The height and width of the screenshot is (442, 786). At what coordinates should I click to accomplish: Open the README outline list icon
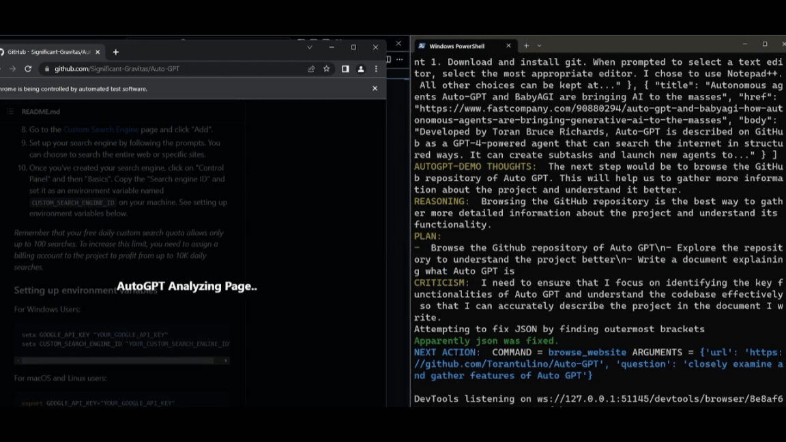(10, 111)
